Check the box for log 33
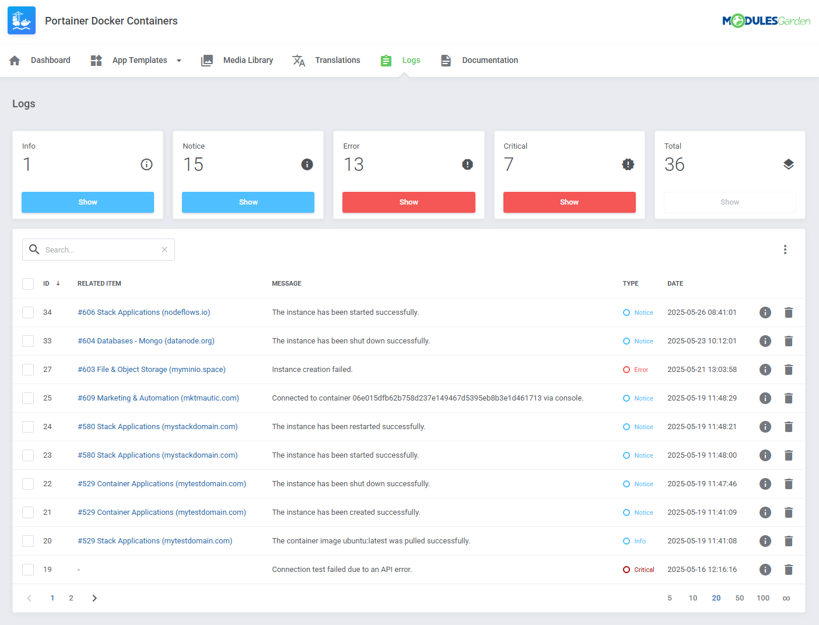Screen dimensions: 819x625 [x=28, y=341]
